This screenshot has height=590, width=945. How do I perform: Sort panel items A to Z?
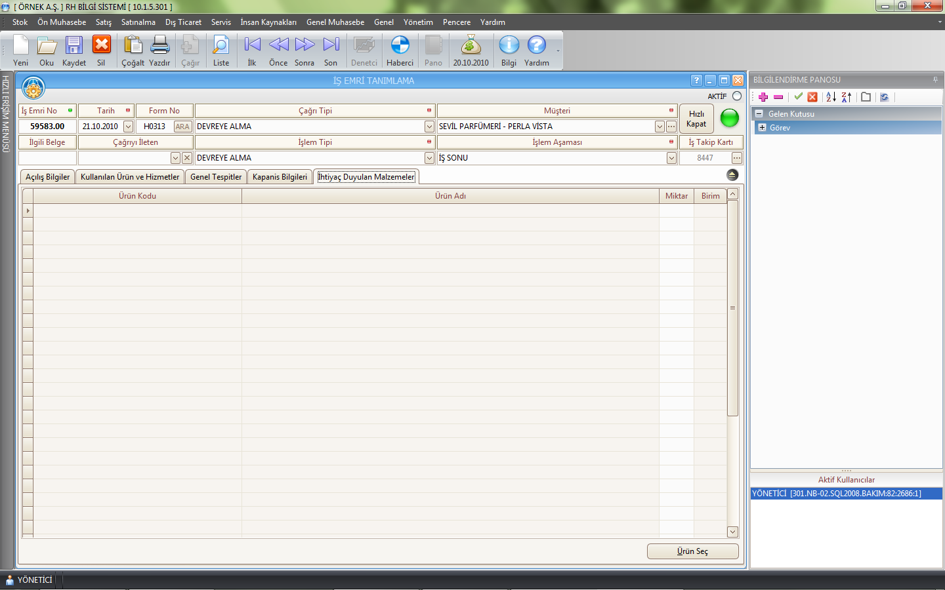click(x=831, y=97)
